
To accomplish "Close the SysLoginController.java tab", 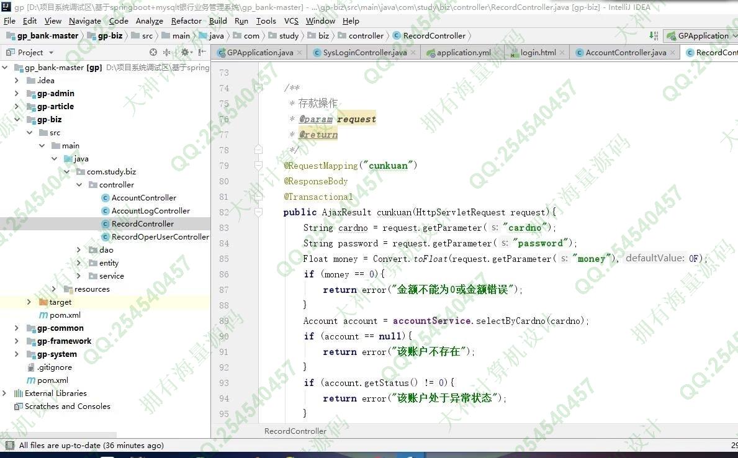I will (413, 52).
